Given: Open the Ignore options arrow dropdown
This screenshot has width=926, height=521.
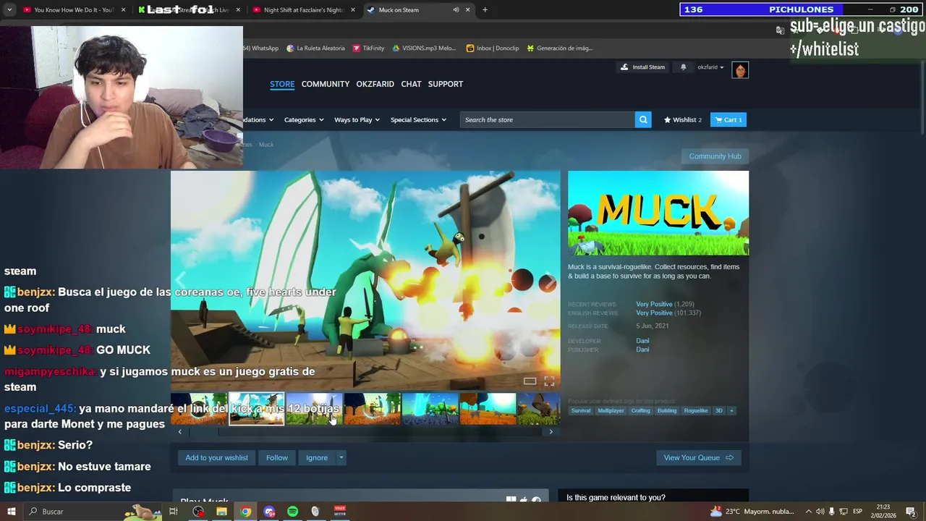Looking at the screenshot, I should 341,457.
